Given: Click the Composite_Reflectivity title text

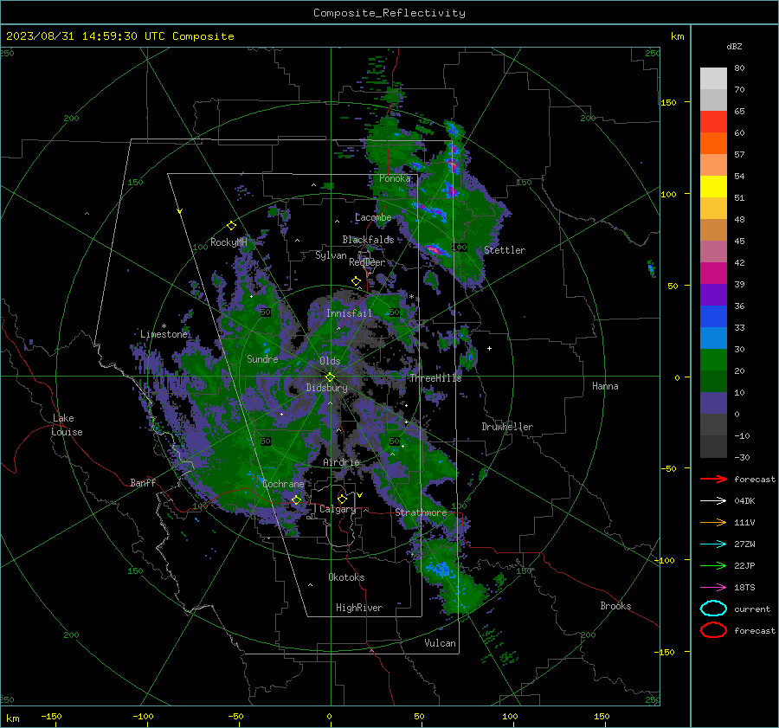Looking at the screenshot, I should click(x=389, y=13).
